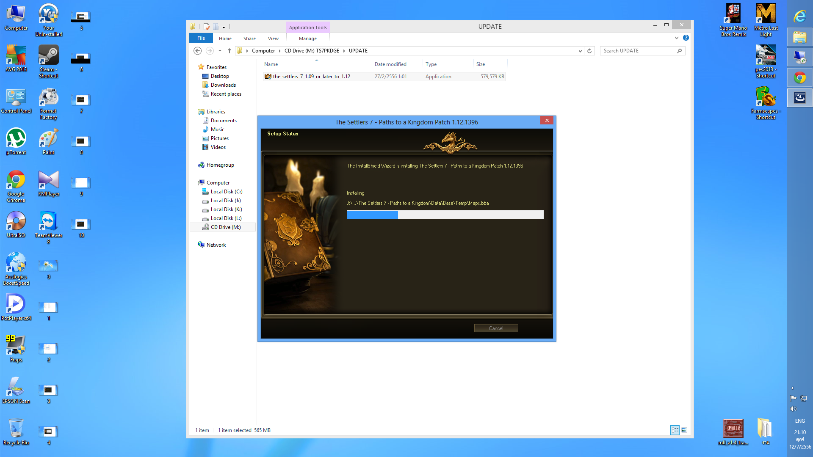Select Local Disk (J:) in navigation pane
The image size is (813, 457).
coord(226,201)
